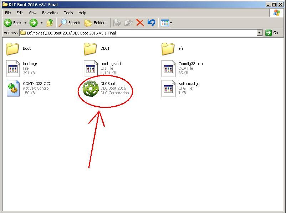Open the Favorites menu
286x213 pixels.
tap(50, 13)
